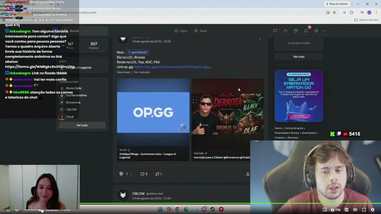381x214 pixels.
Task: Open the Inscrição para o Cblow YouTube title
Action: click(222, 158)
